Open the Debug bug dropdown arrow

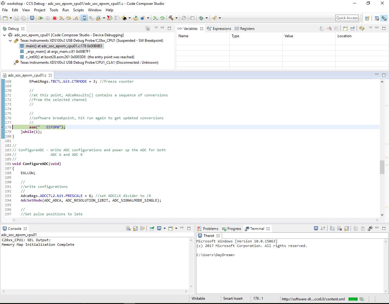(x=207, y=18)
